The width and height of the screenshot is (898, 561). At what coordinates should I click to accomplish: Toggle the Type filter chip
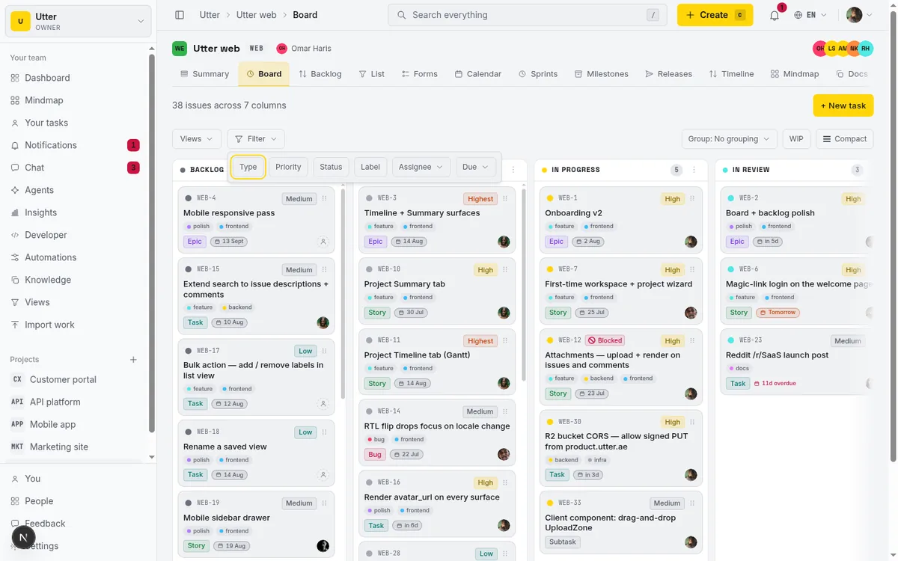pyautogui.click(x=248, y=167)
